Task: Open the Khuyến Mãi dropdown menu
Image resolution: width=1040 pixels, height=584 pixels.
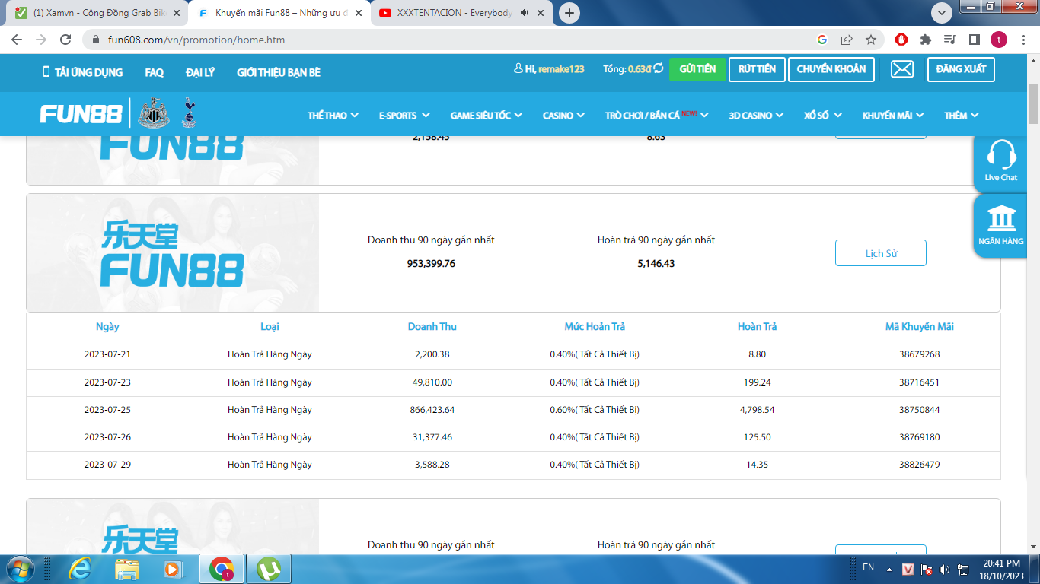Action: coord(892,116)
